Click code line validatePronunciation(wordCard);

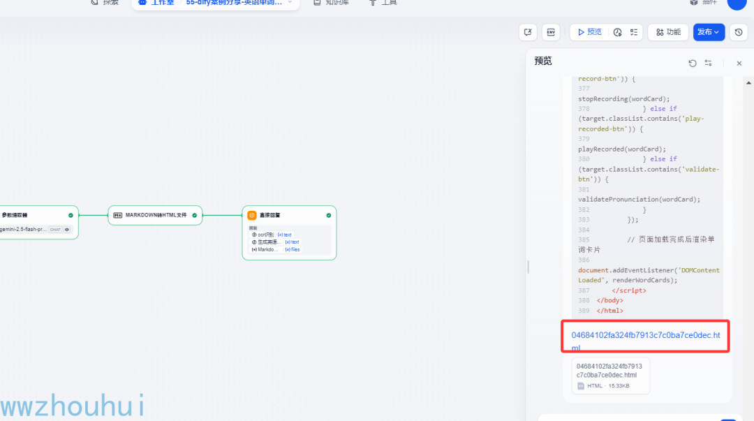pyautogui.click(x=639, y=199)
